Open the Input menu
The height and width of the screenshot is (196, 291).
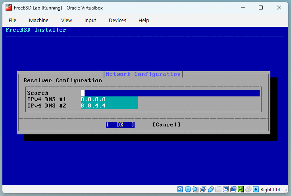point(90,20)
